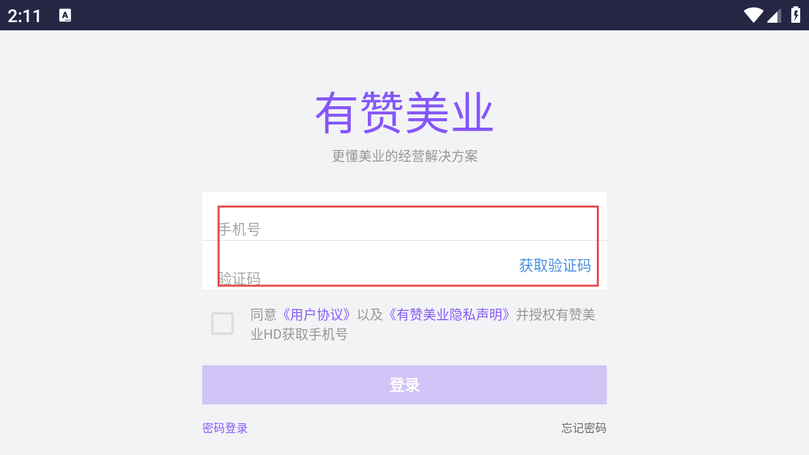Tap the 2:11 clock in status bar

tap(25, 16)
